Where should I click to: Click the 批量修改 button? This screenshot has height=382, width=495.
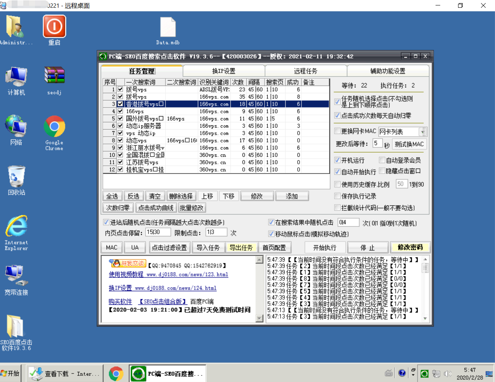tap(192, 208)
